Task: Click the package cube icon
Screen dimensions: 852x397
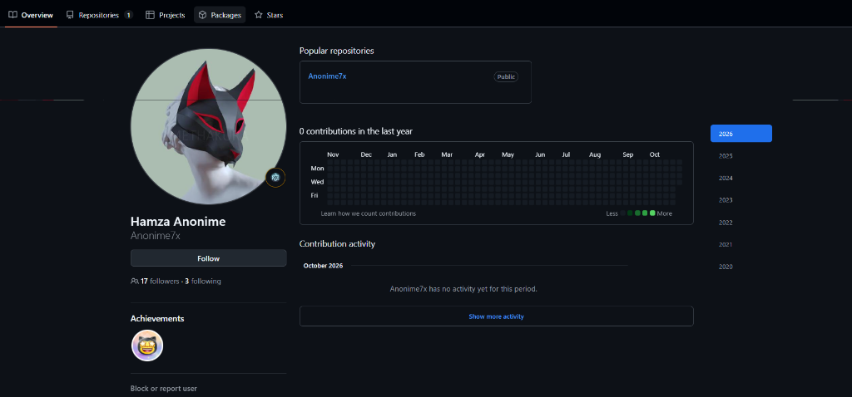Action: [202, 15]
